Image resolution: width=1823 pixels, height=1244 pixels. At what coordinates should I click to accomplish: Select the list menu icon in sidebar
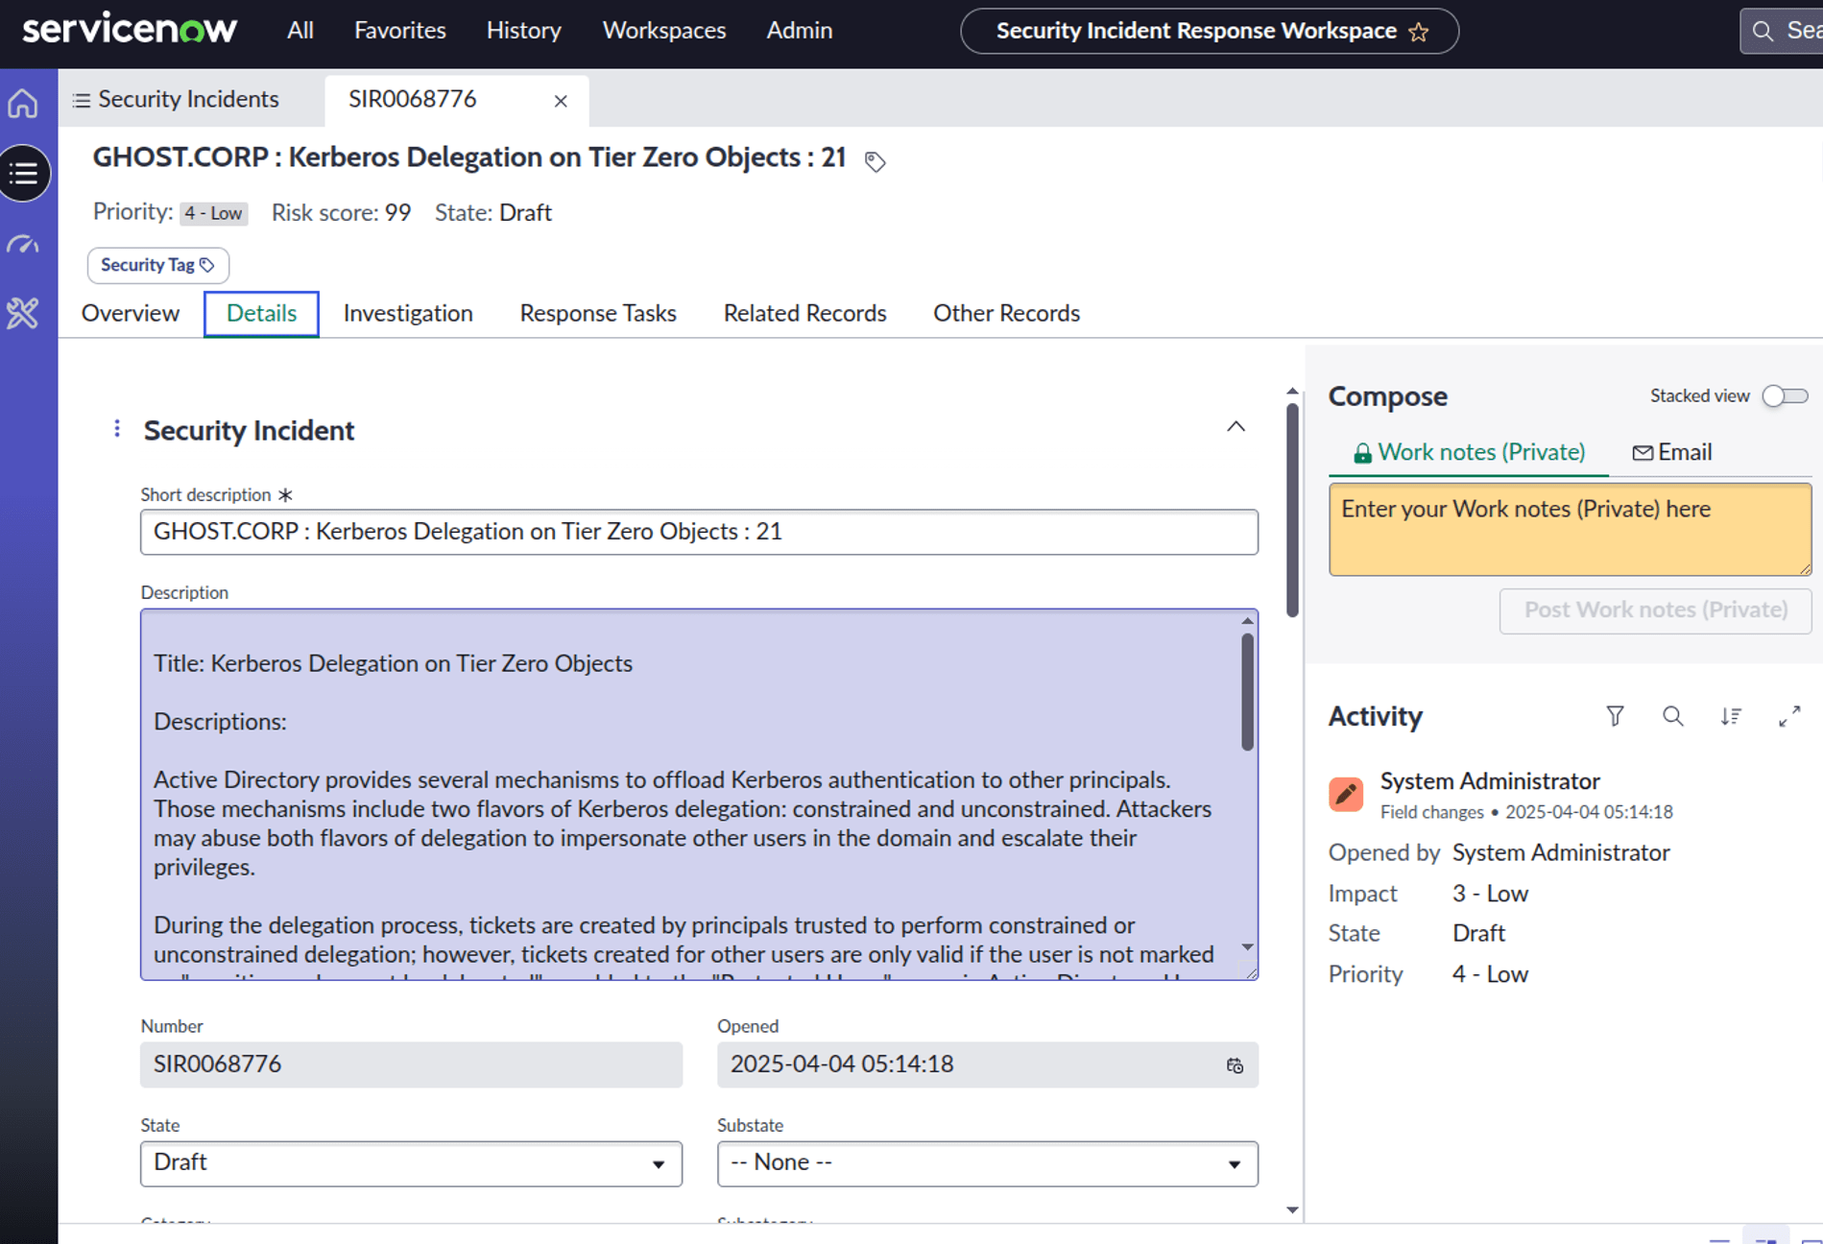click(24, 173)
